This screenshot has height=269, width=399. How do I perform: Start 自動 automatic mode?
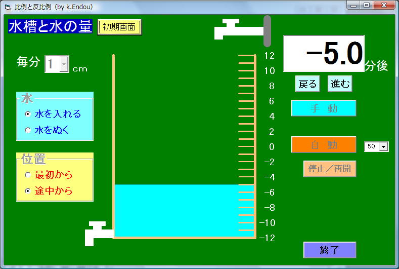click(x=324, y=144)
